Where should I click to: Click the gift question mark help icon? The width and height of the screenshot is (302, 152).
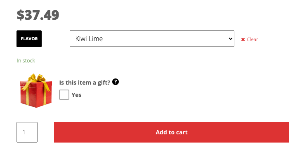click(x=116, y=82)
